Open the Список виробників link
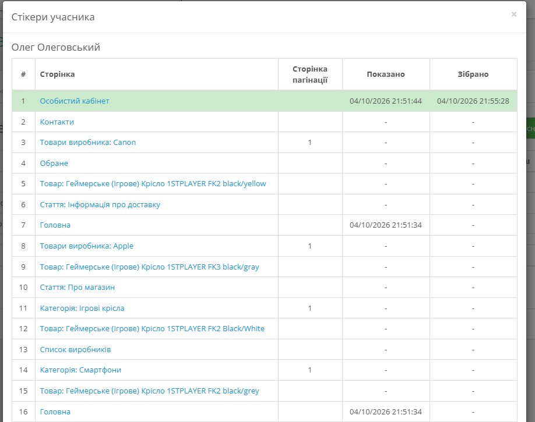This screenshot has height=422, width=535. pyautogui.click(x=75, y=349)
